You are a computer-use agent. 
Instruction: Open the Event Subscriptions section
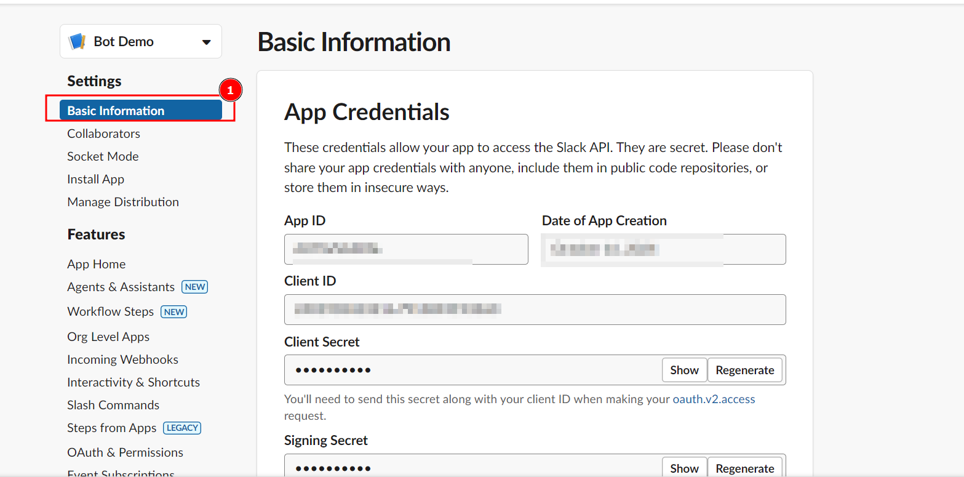(121, 473)
